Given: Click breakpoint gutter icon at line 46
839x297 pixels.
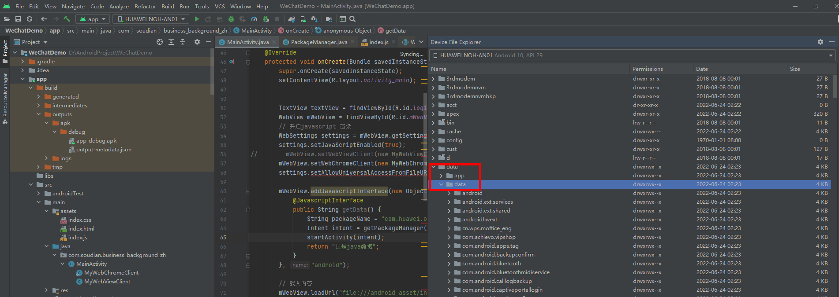Looking at the screenshot, I should coord(232,62).
